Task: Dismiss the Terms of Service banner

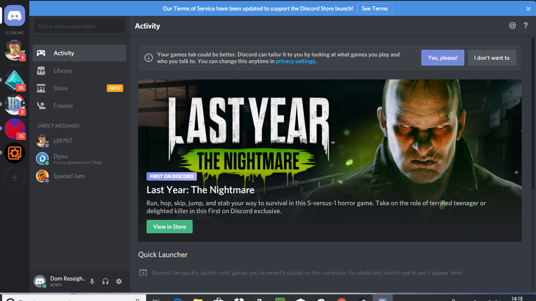Action: point(528,8)
